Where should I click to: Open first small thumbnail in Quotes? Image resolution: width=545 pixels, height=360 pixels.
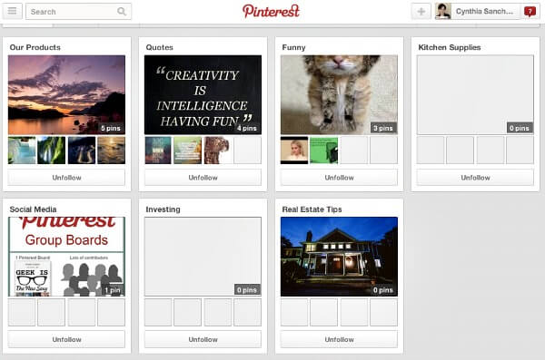tap(158, 151)
